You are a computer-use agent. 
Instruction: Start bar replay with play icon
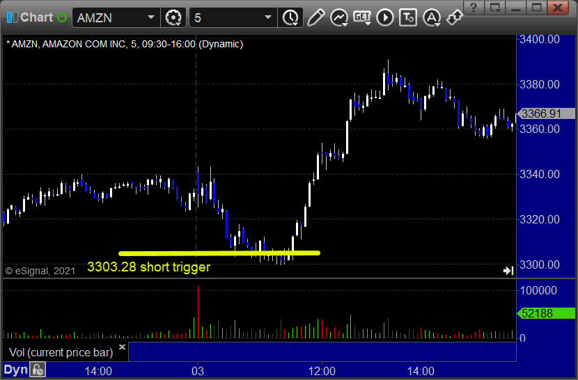(385, 17)
